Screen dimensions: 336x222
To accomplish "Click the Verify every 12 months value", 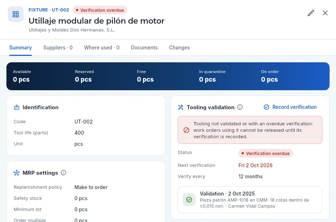I will tap(251, 177).
